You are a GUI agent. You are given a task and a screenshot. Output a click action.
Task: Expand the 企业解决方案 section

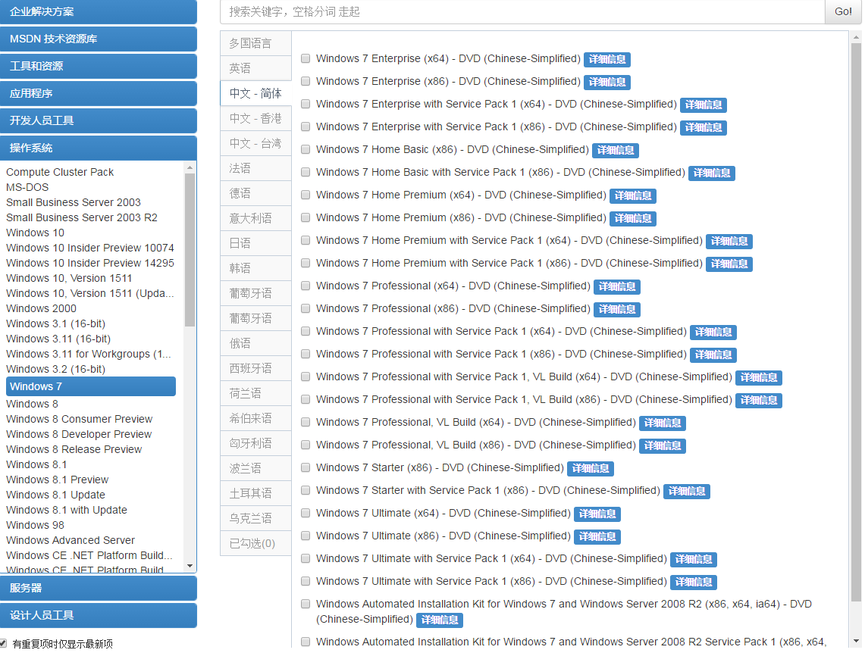click(99, 11)
